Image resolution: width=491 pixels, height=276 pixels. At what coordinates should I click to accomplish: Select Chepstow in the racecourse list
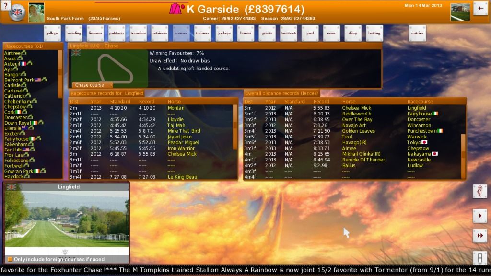click(x=15, y=107)
